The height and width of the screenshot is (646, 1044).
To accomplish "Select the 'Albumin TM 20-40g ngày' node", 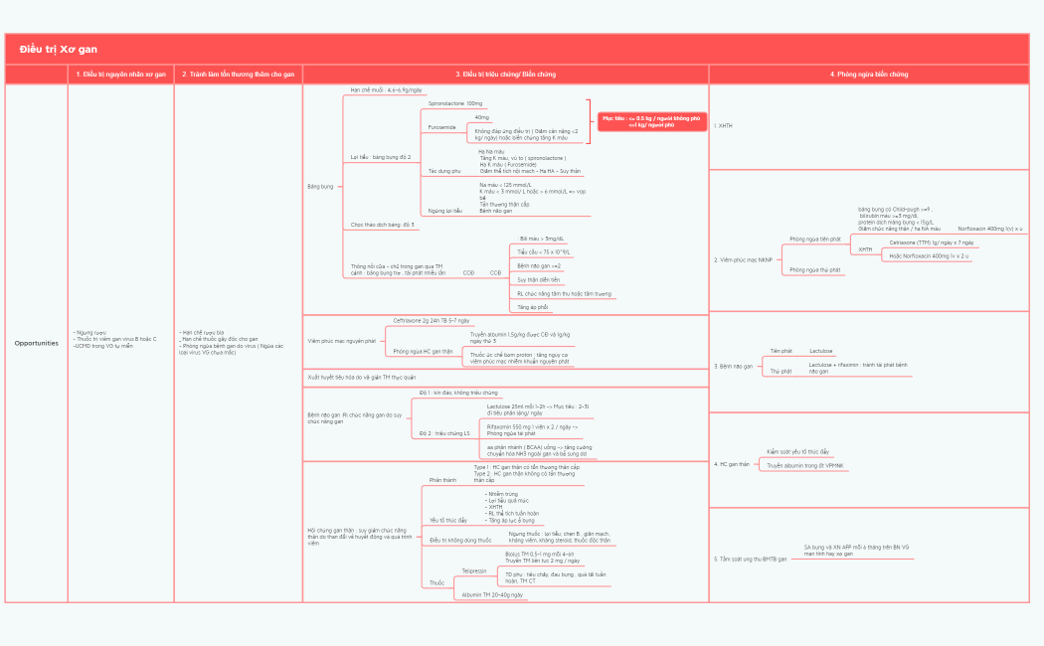I will tap(492, 595).
